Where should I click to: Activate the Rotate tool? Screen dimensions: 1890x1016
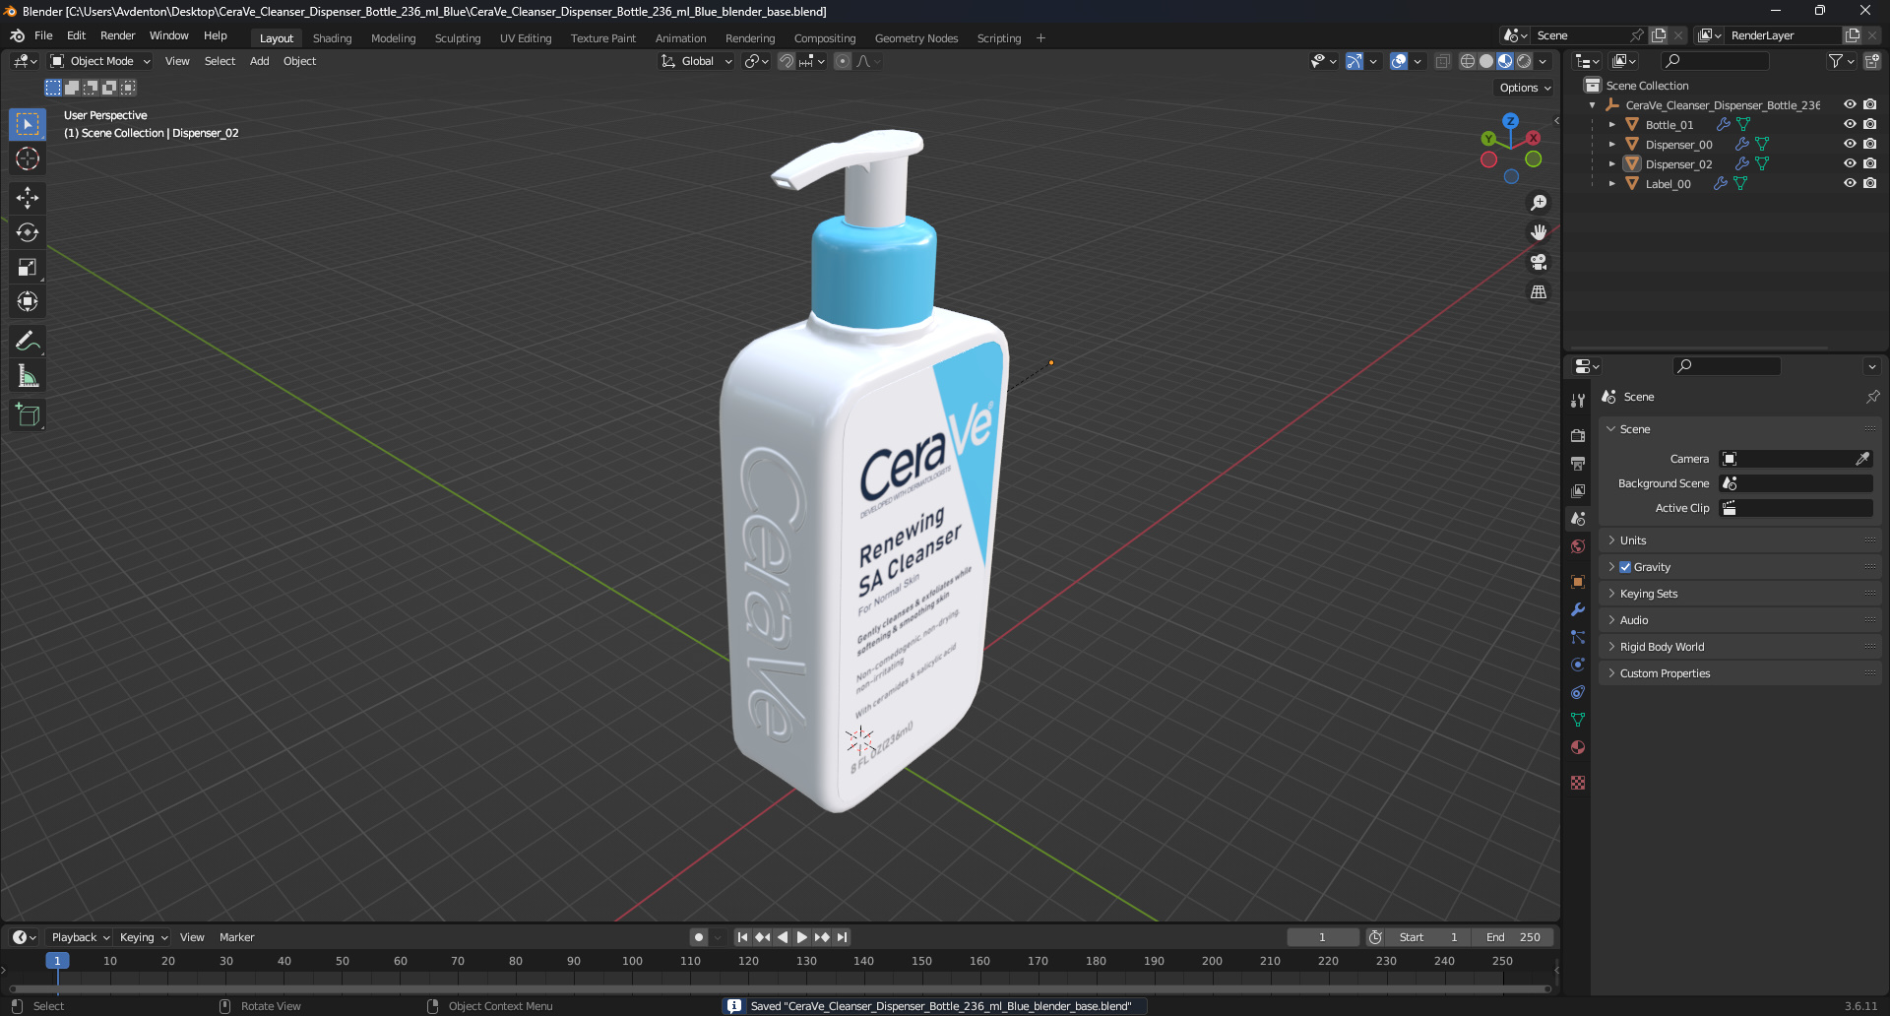click(x=28, y=232)
